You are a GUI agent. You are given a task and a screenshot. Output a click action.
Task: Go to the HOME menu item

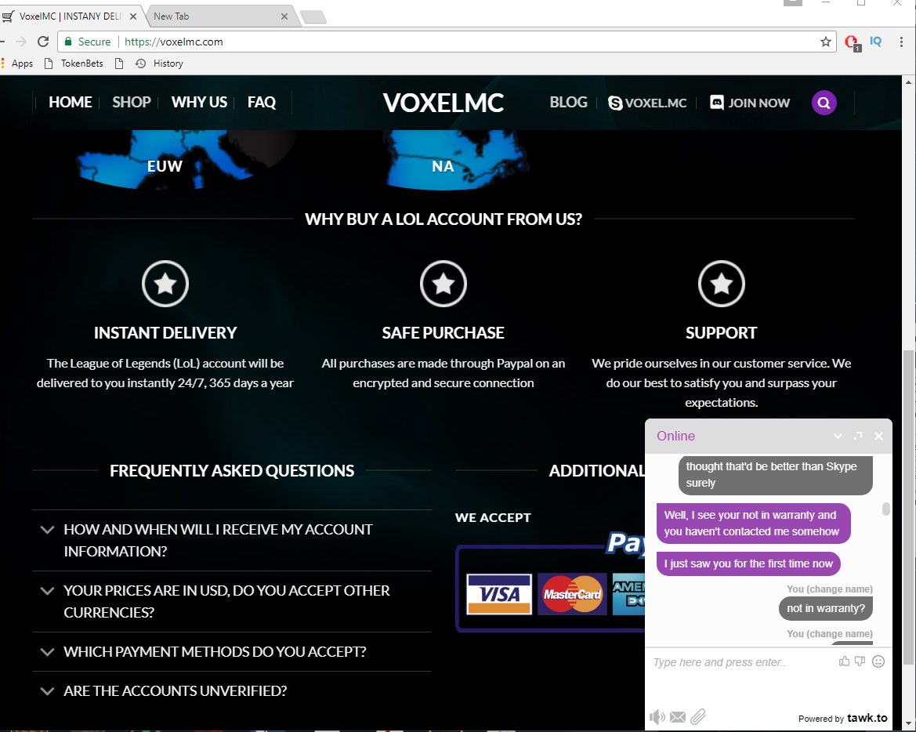point(70,102)
